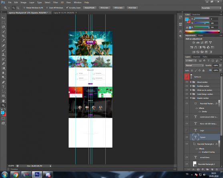Choose Zoom In mode in options bar
223x178 pixels.
tap(14, 8)
